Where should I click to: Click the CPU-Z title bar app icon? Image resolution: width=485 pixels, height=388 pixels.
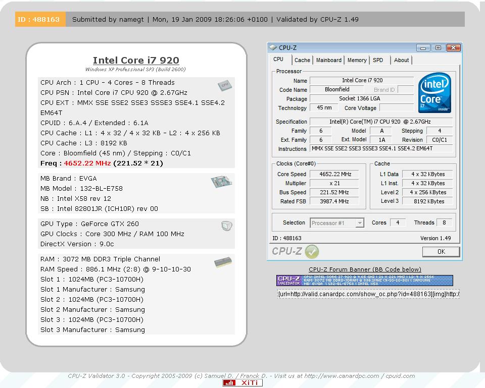pyautogui.click(x=272, y=47)
